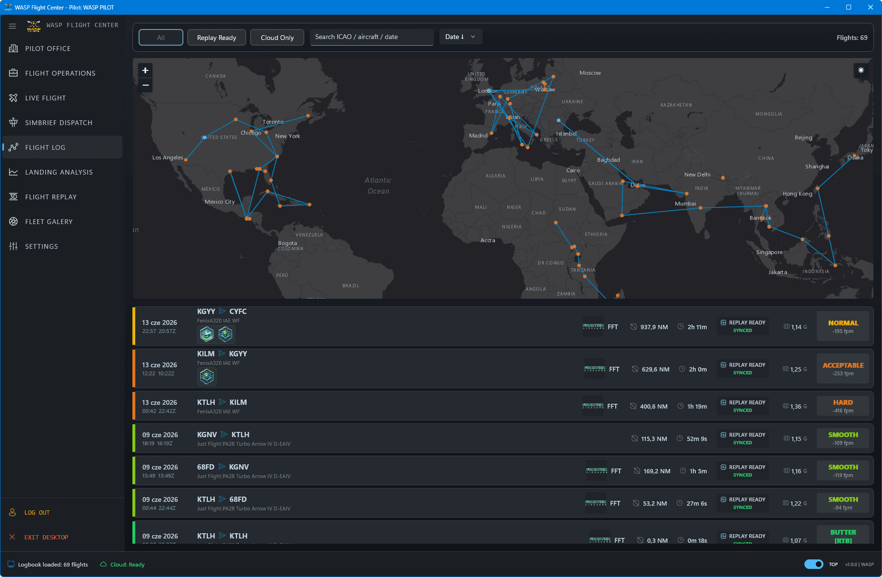Click the Search ICAO aircraft date field

371,37
